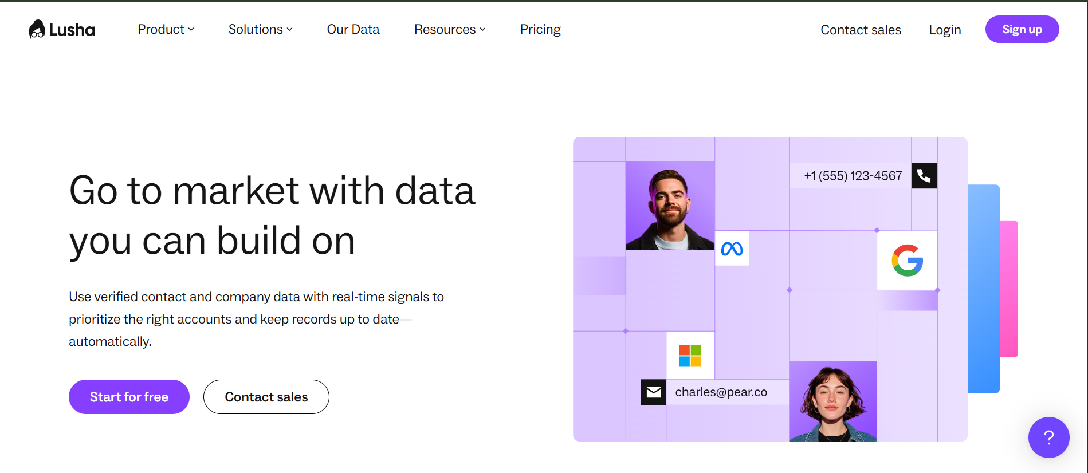Open the purple question mark help bubble
Screen dimensions: 1088x473
pos(1048,437)
